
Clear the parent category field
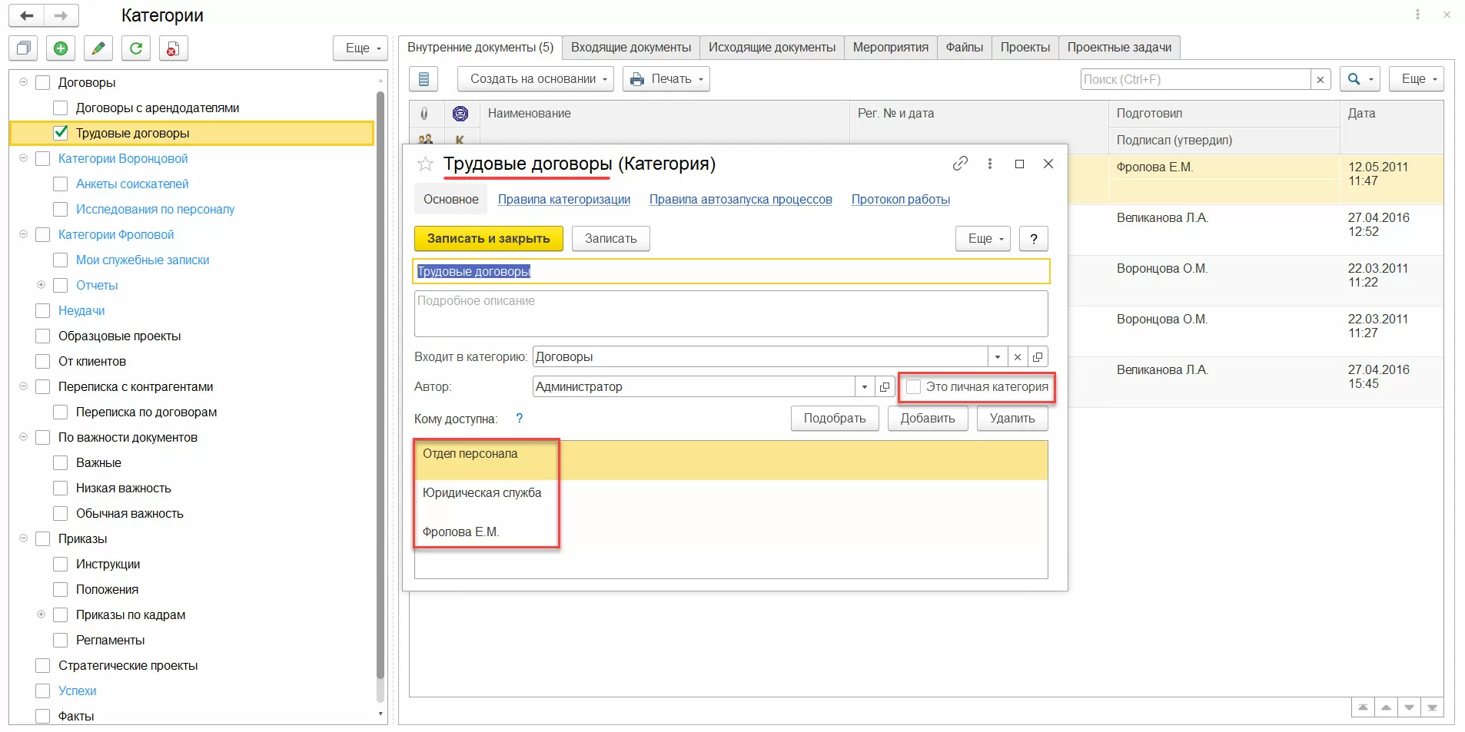[1018, 357]
